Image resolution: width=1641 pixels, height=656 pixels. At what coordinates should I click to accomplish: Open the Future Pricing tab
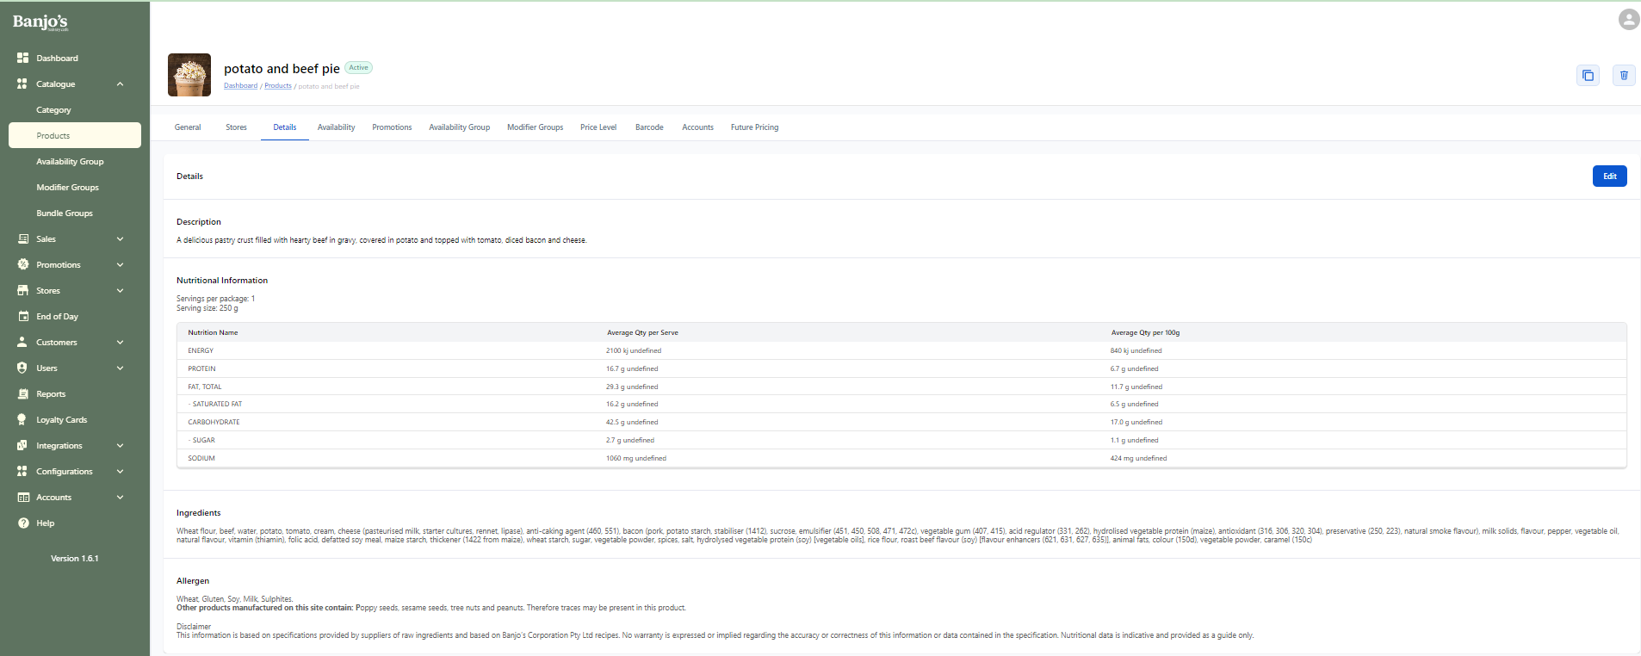754,127
